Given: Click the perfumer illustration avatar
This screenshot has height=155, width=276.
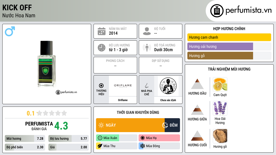Looking at the screenshot, I should click(168, 86).
